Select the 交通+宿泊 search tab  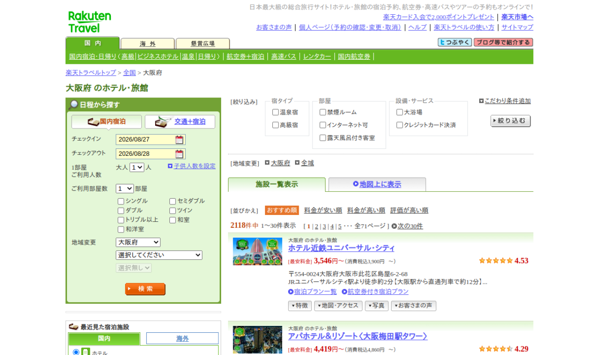180,122
